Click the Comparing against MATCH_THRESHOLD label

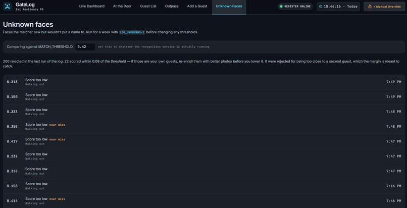coord(40,46)
